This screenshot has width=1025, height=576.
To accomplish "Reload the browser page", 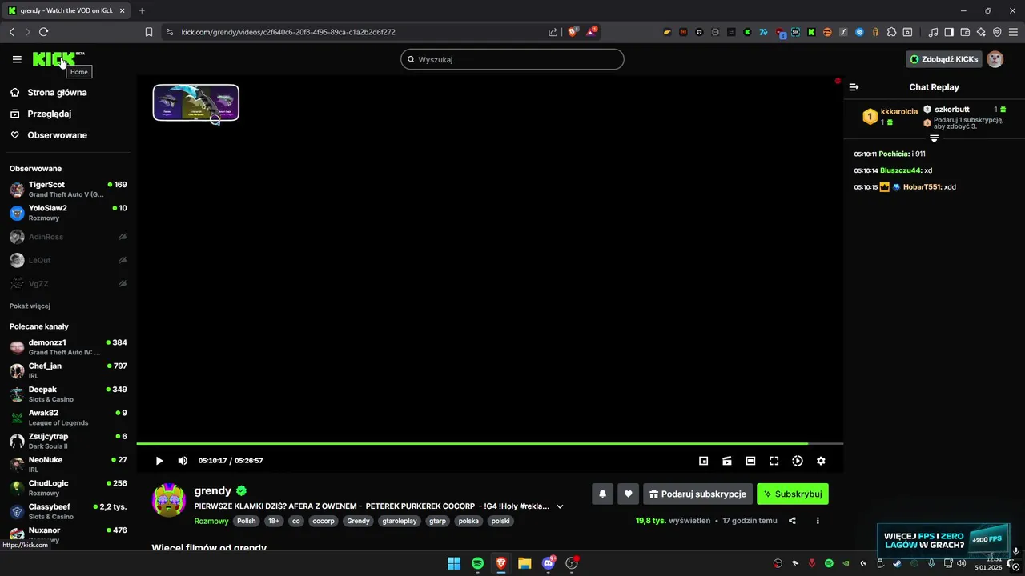I will pyautogui.click(x=43, y=32).
